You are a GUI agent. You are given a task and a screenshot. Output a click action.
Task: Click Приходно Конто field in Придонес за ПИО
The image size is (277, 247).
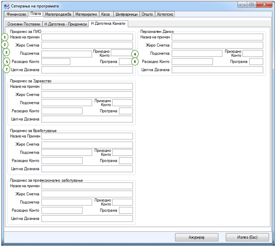coord(121,53)
